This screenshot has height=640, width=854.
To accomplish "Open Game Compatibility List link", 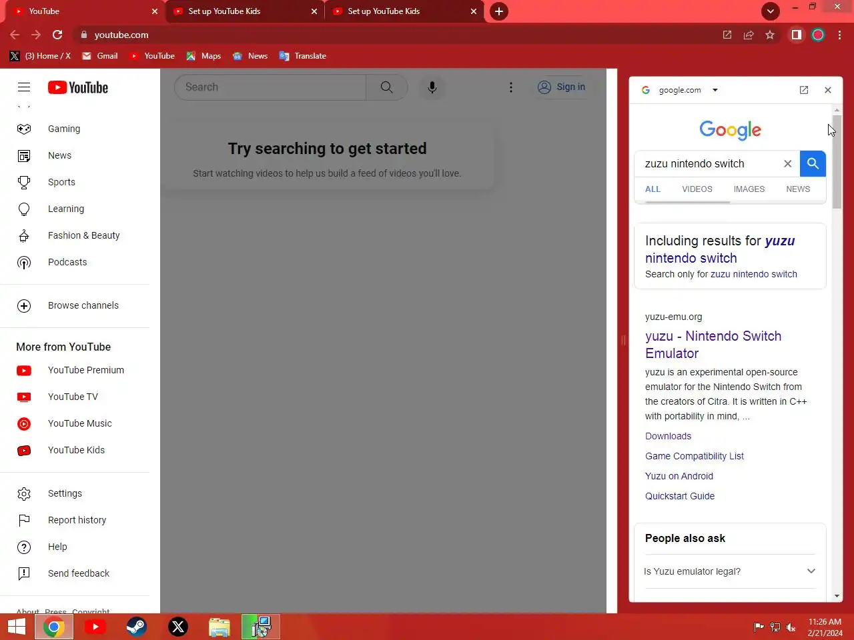I will tap(695, 456).
